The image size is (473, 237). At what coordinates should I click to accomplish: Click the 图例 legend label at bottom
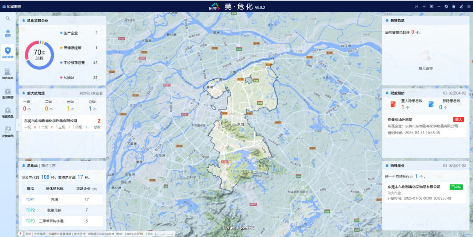[x=28, y=234]
